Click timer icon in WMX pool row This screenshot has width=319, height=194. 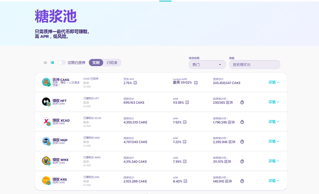tap(242, 161)
